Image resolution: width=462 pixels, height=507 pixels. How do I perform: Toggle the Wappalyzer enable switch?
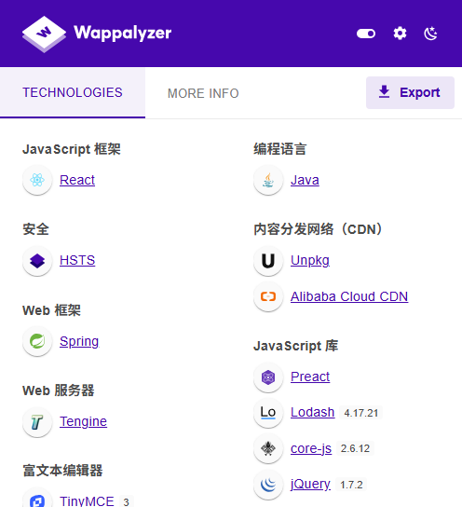pos(366,34)
